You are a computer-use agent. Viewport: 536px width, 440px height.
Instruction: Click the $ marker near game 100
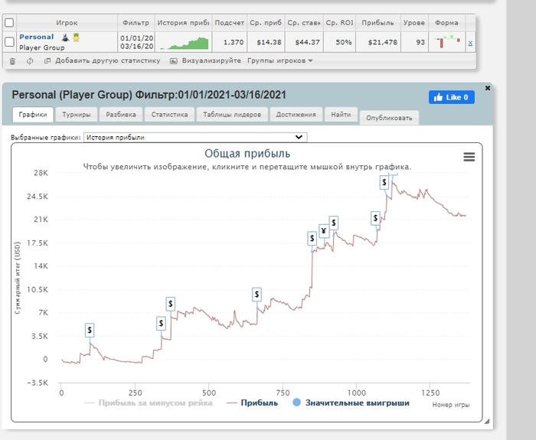pos(90,330)
